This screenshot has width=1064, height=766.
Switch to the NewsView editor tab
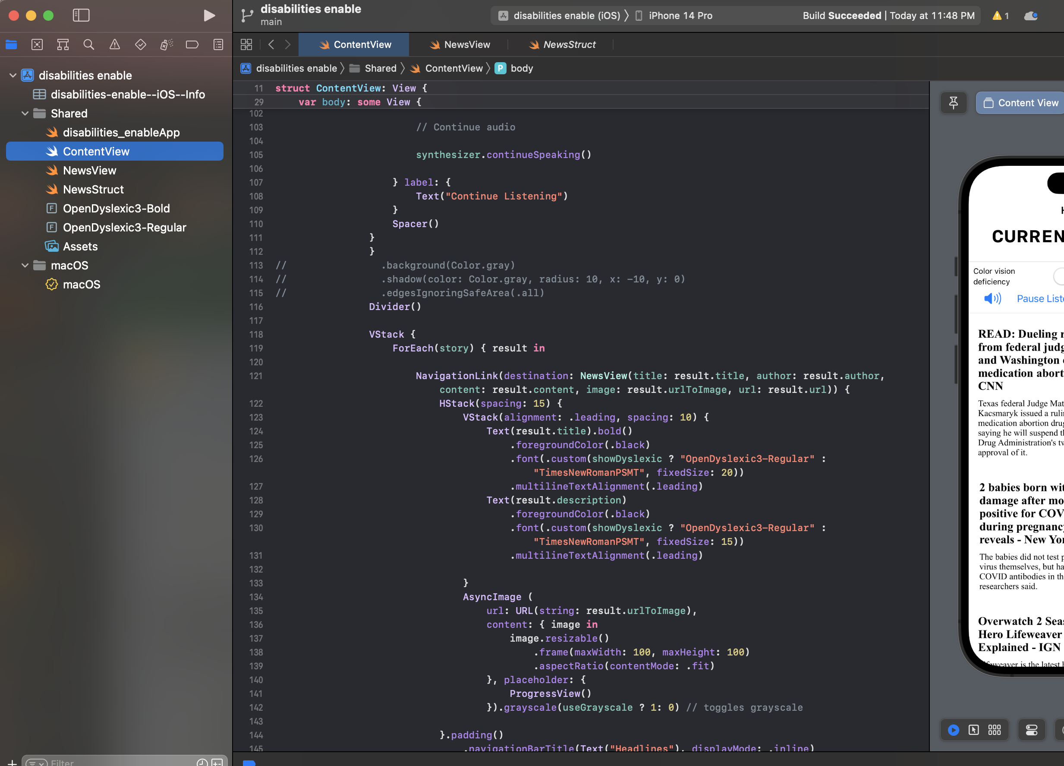click(460, 44)
